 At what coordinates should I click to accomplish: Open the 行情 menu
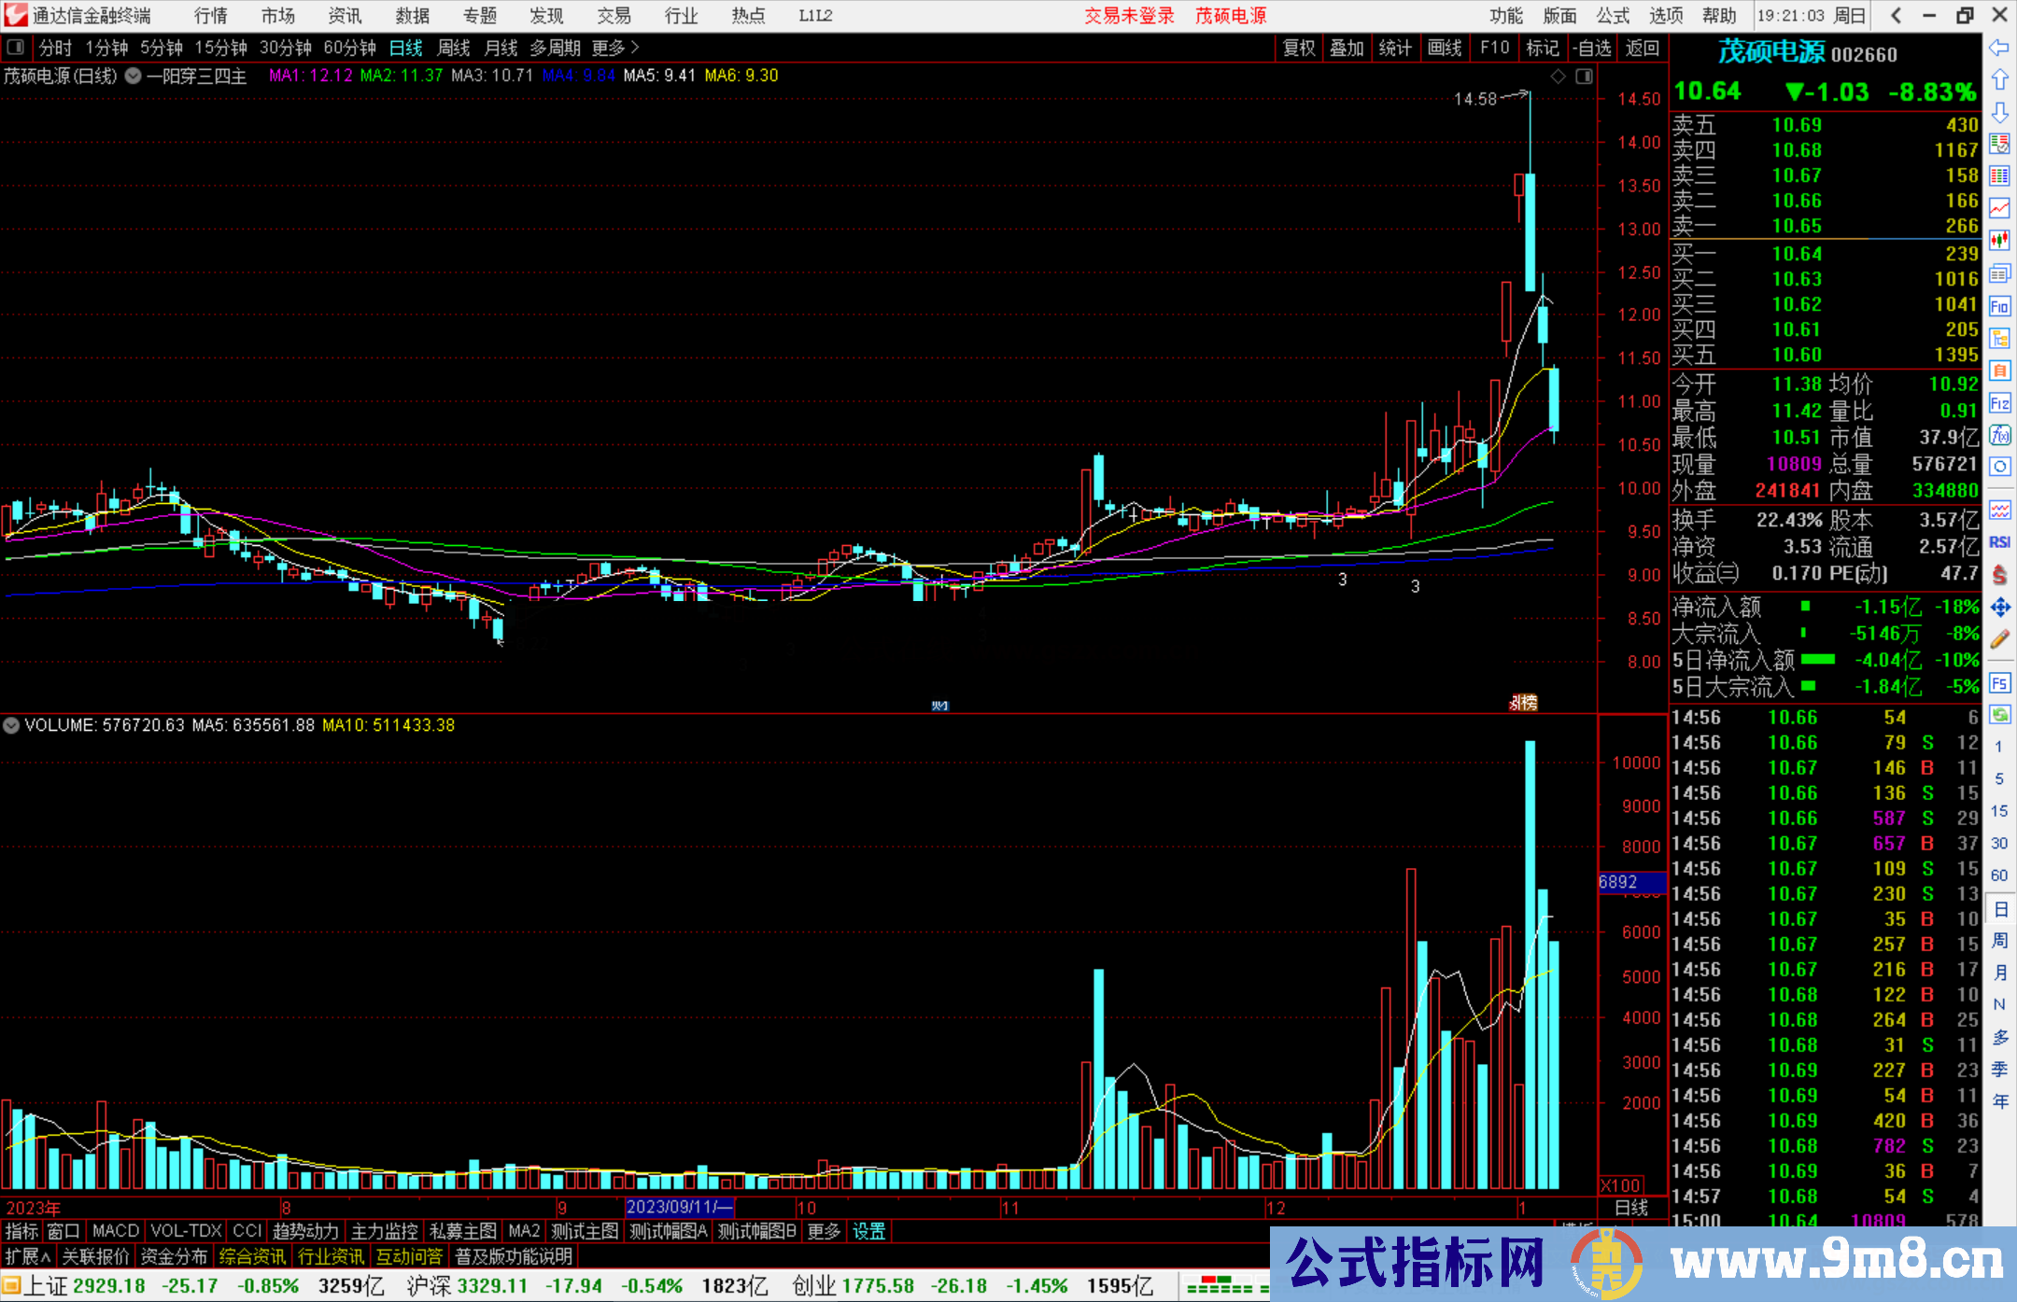(211, 16)
